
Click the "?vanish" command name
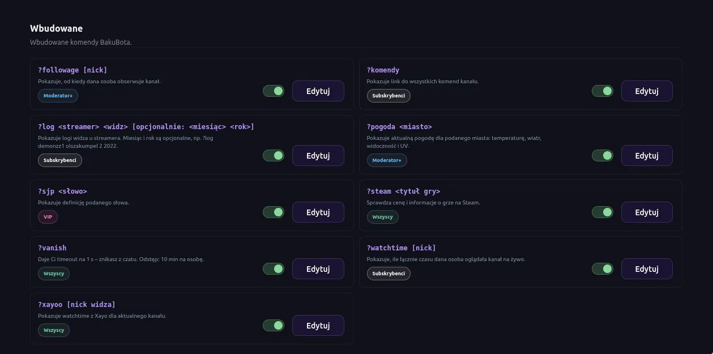click(52, 248)
